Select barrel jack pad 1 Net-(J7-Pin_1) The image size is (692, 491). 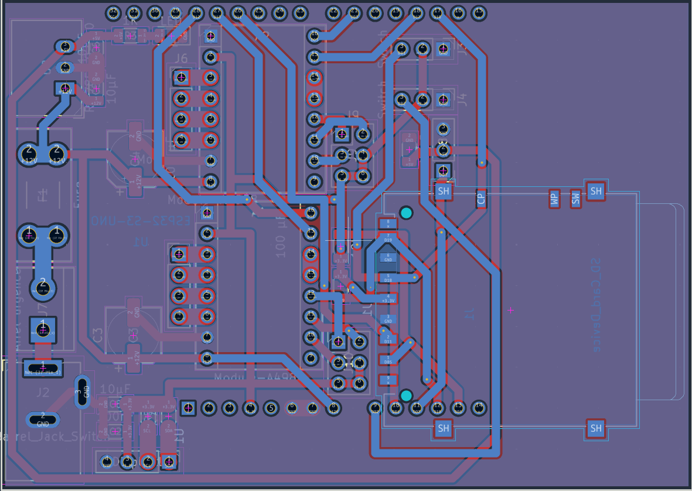[43, 368]
